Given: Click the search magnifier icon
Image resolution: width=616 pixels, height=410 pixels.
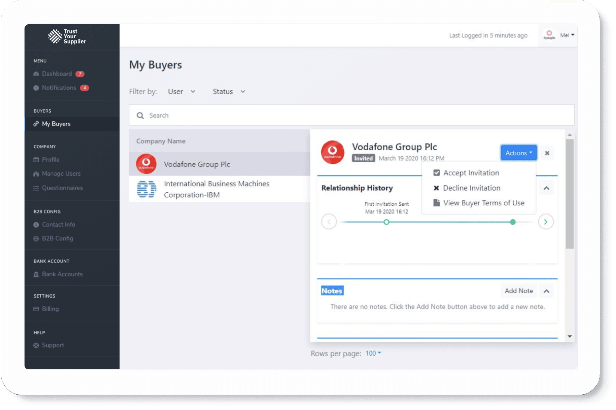Looking at the screenshot, I should [140, 115].
